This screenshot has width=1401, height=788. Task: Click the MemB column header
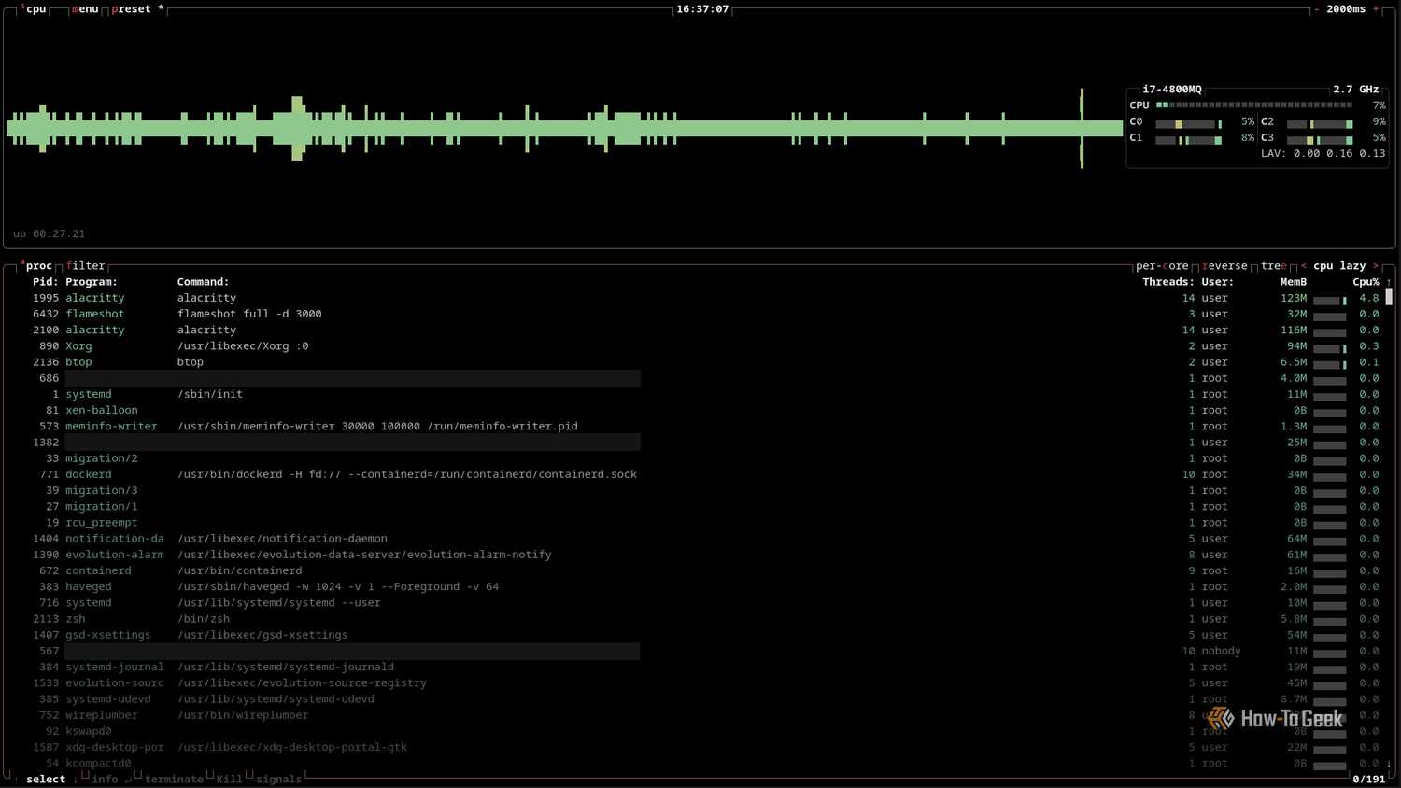tap(1294, 282)
